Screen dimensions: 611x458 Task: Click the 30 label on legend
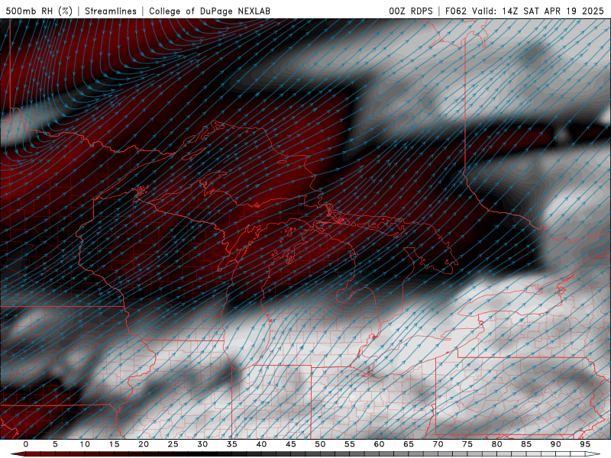202,444
